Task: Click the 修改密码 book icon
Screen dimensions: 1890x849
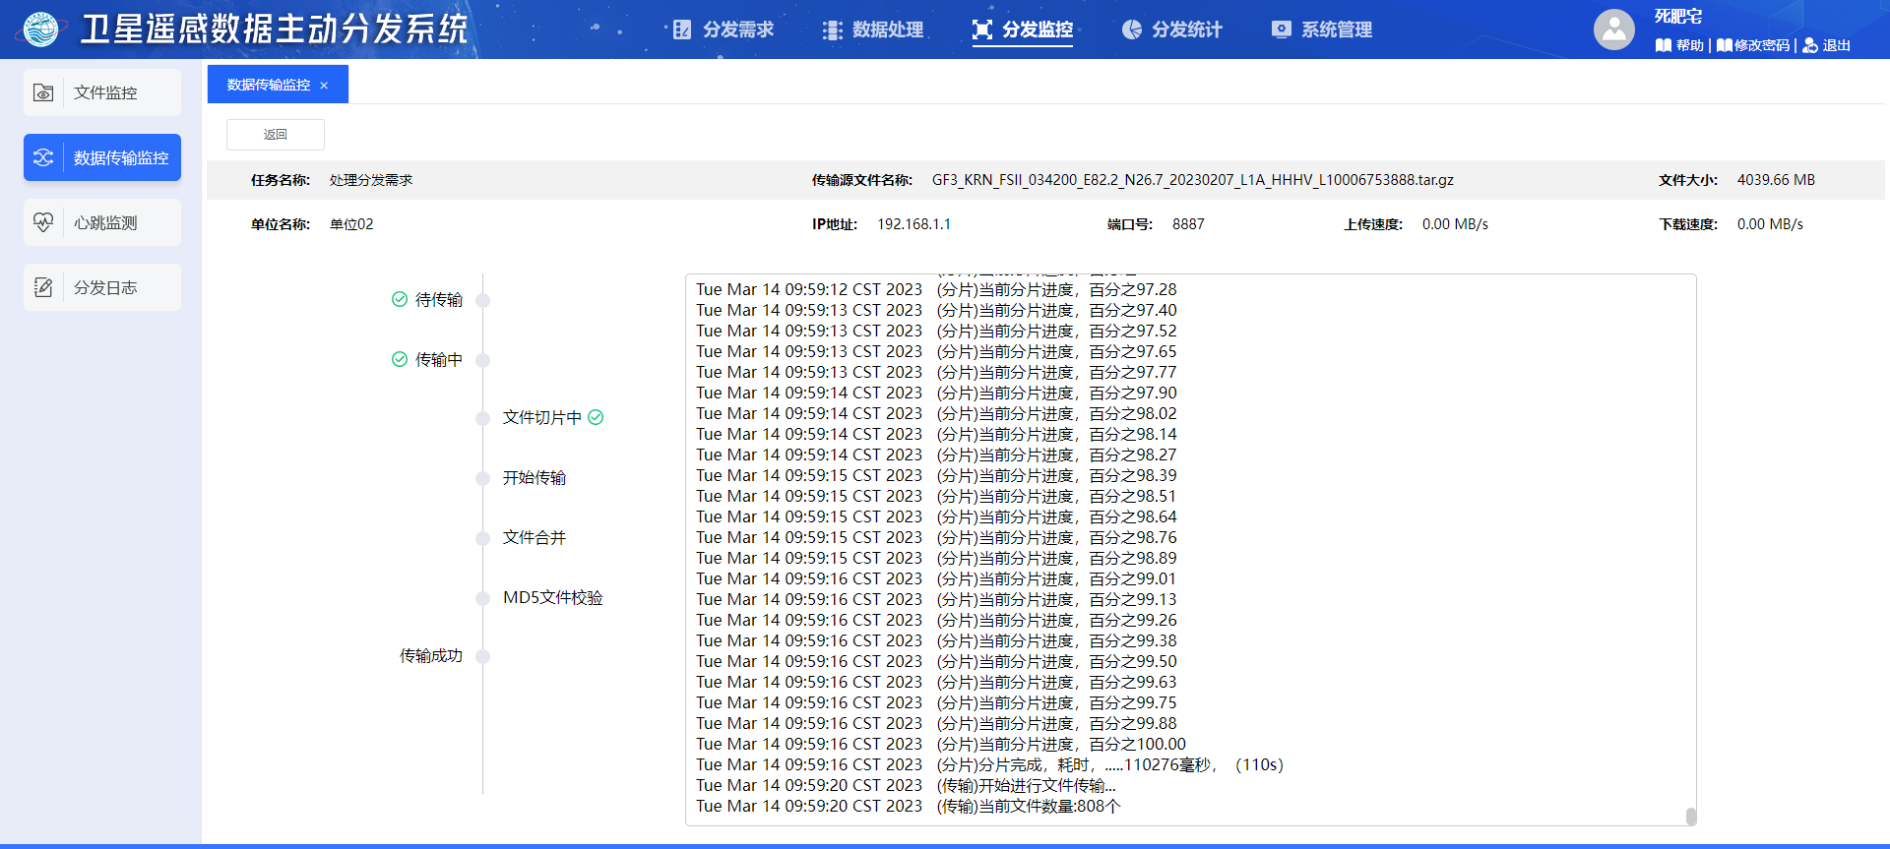Action: click(x=1724, y=45)
